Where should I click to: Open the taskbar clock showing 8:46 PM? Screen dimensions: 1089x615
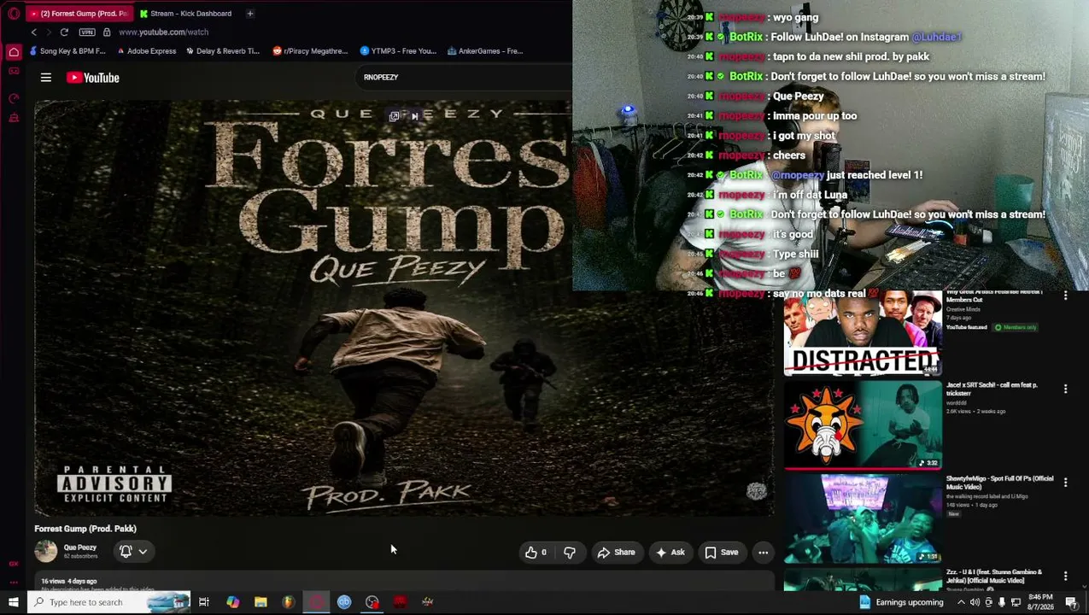pos(1040,602)
